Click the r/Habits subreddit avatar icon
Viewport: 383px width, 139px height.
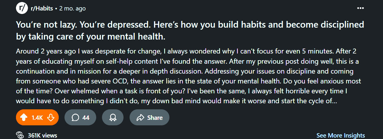pos(22,8)
